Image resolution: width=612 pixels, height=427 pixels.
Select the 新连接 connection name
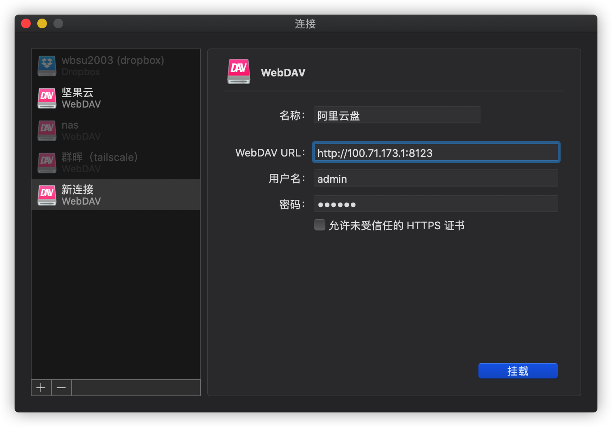(78, 190)
